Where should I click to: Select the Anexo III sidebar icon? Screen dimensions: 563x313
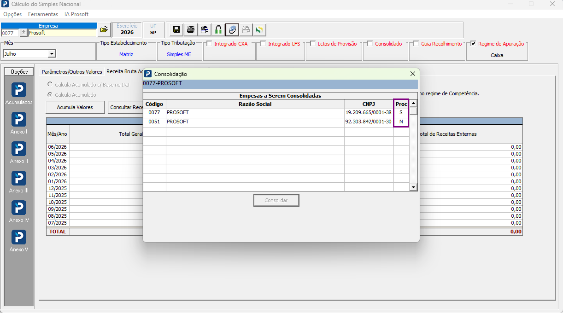[19, 182]
